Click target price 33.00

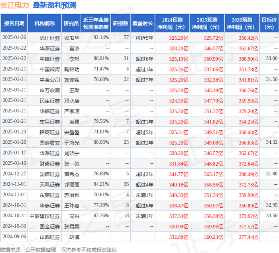click(272, 58)
